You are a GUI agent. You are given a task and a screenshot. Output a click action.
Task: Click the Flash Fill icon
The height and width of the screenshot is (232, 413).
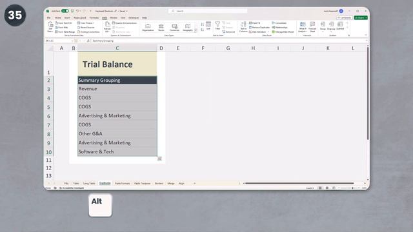(250, 23)
